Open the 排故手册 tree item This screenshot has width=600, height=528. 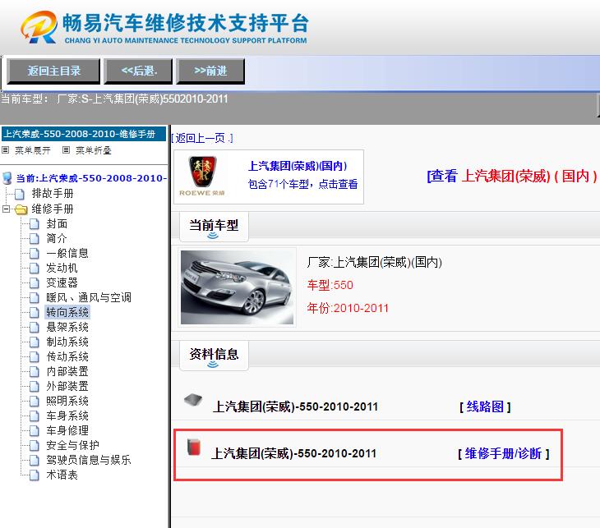[53, 194]
